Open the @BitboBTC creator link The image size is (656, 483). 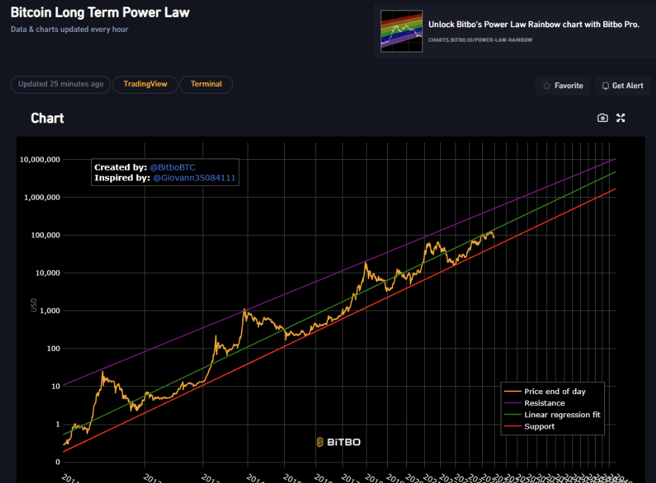(x=173, y=167)
